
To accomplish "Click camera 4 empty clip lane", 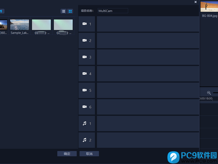I will 148,74.
